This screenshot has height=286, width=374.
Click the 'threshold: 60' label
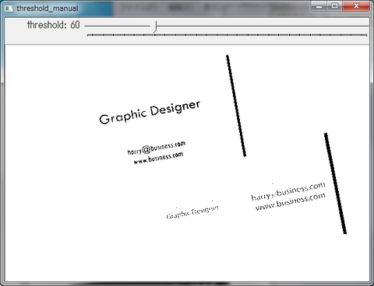[x=54, y=25]
